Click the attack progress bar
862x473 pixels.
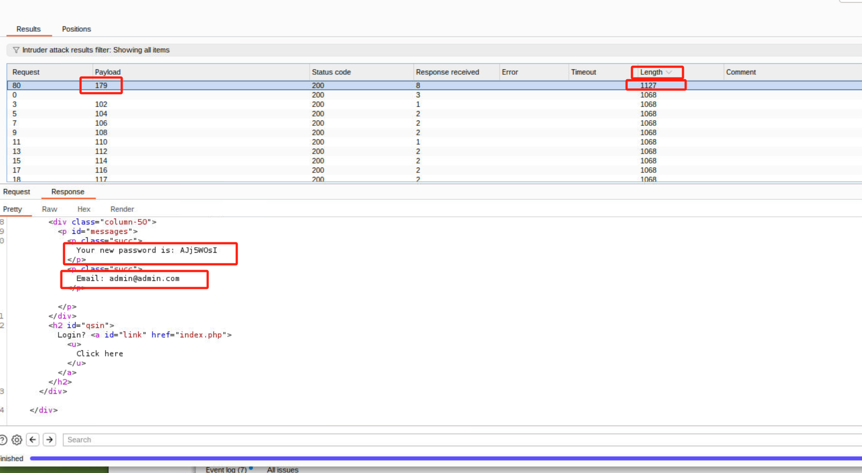446,459
